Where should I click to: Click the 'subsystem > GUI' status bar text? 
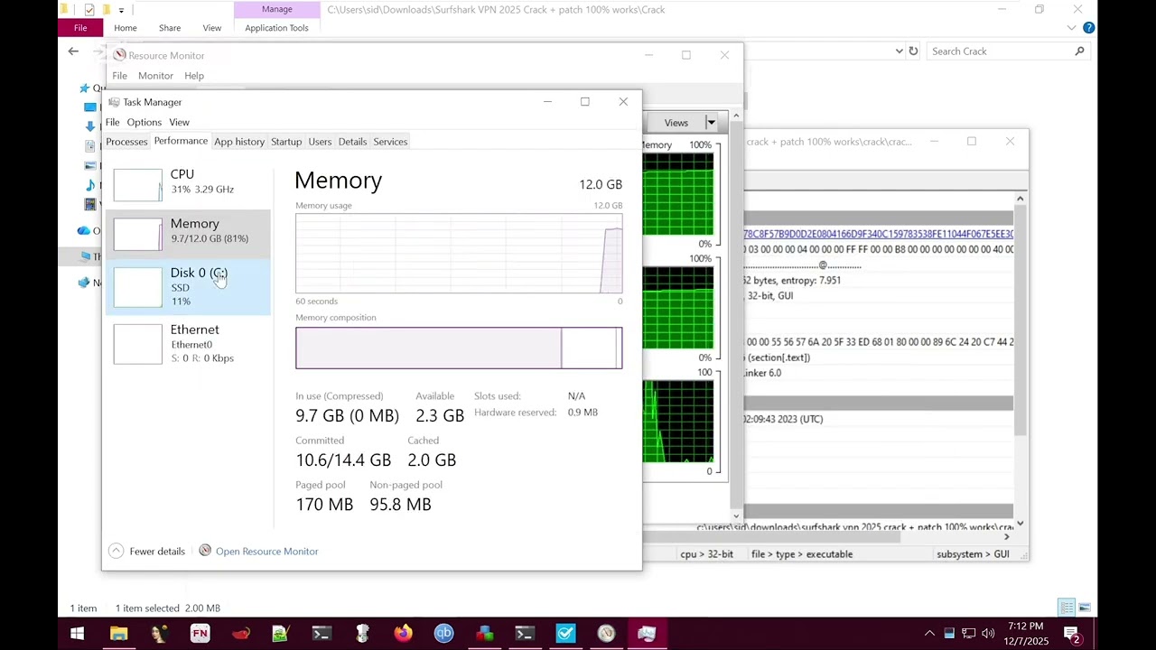tap(973, 554)
